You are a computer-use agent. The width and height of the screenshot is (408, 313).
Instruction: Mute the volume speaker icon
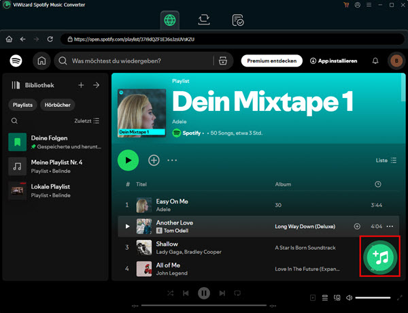349,297
